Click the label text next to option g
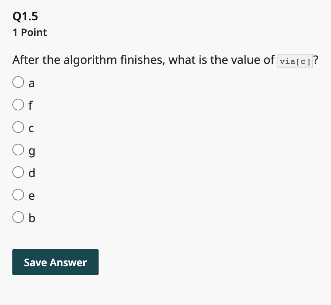The width and height of the screenshot is (331, 305). (x=32, y=151)
